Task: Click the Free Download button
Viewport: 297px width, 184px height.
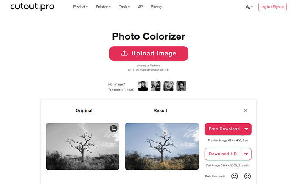Action: (223, 129)
